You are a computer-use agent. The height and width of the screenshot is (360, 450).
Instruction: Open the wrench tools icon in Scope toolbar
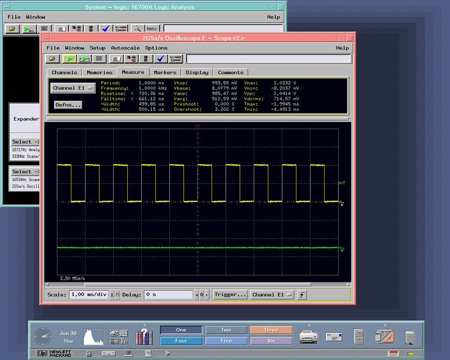[175, 59]
